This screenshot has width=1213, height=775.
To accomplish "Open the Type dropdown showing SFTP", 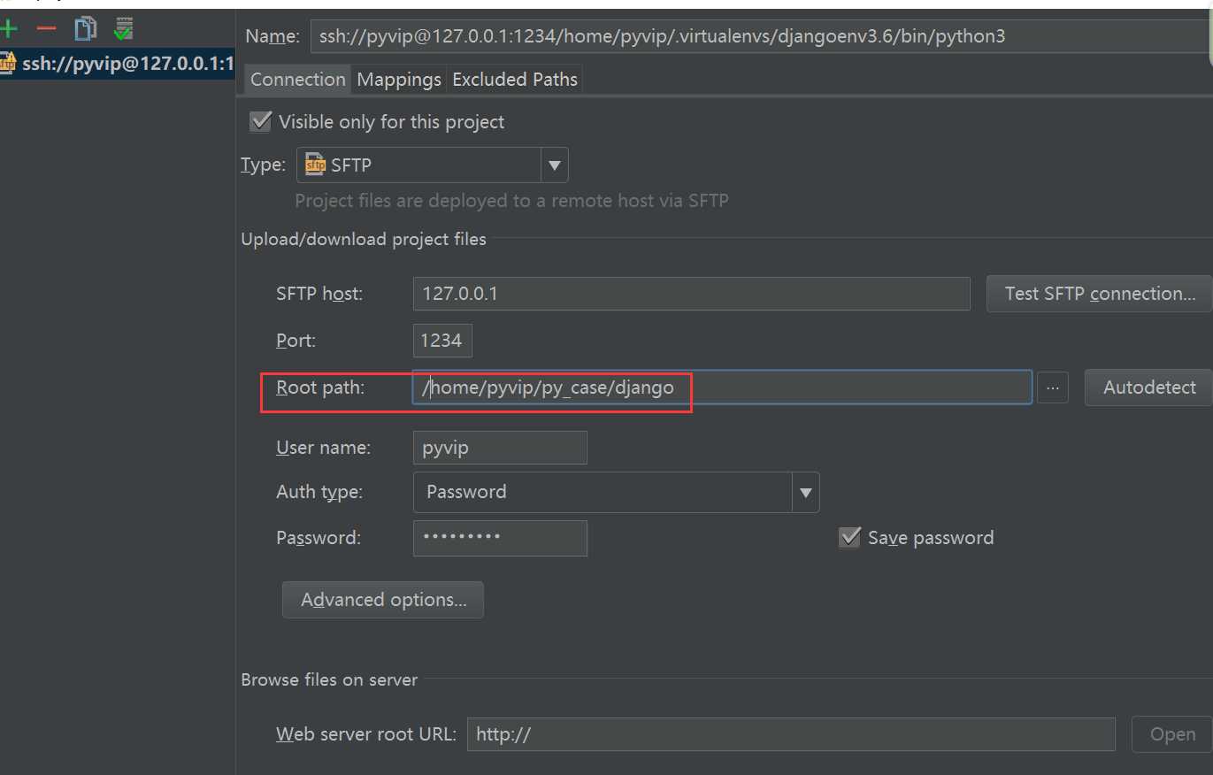I will point(432,165).
